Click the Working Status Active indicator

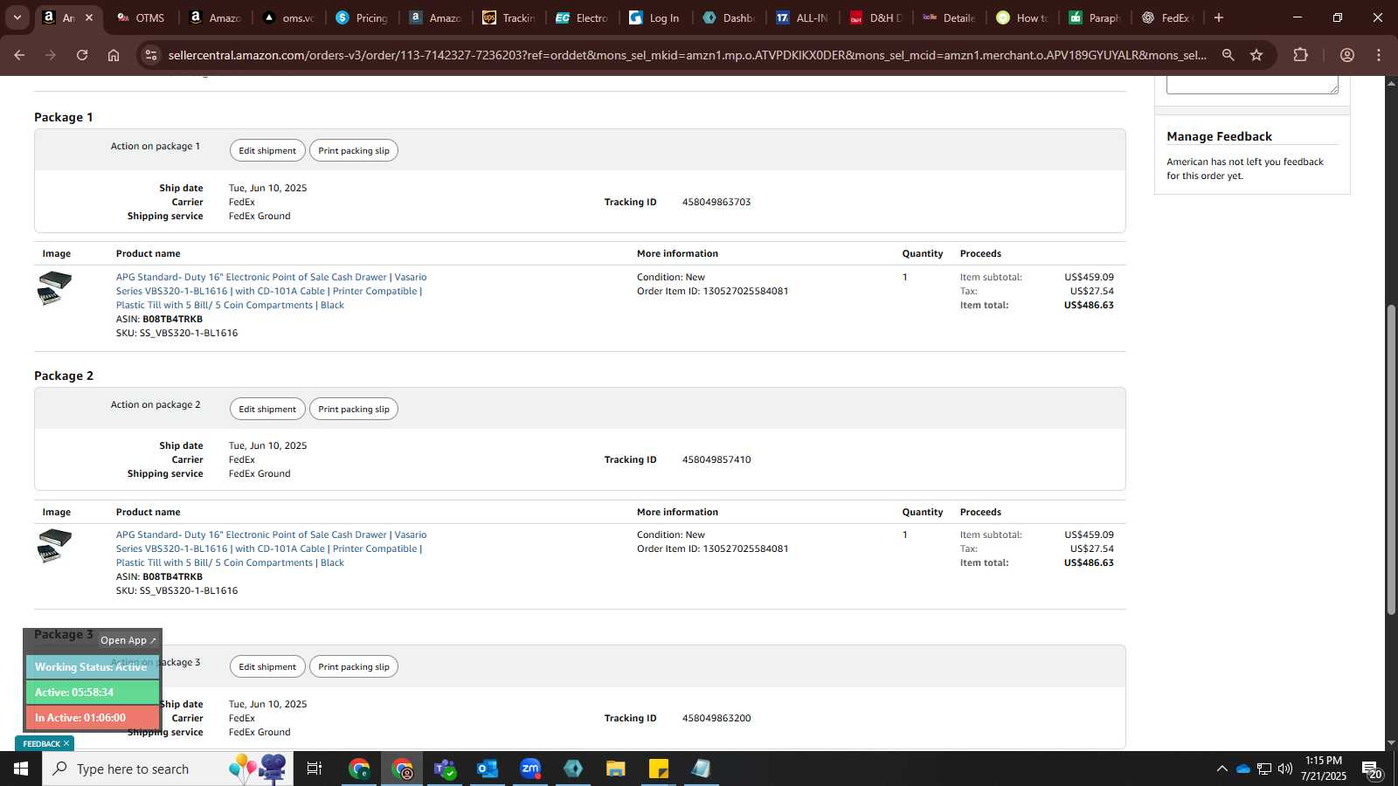coord(92,666)
